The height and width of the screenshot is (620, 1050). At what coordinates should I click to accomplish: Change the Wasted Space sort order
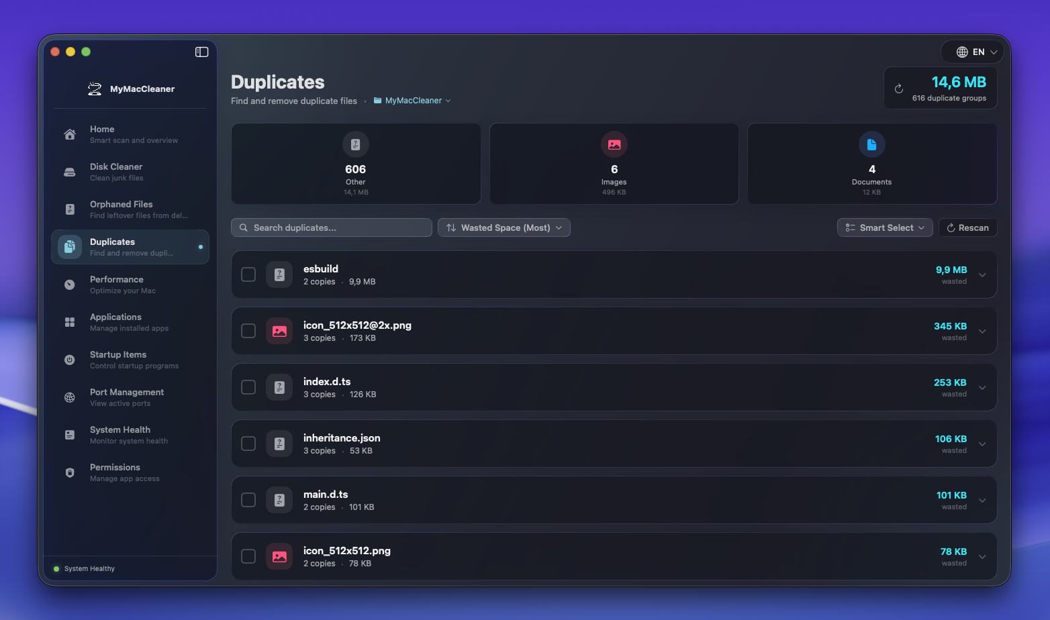[x=504, y=227]
